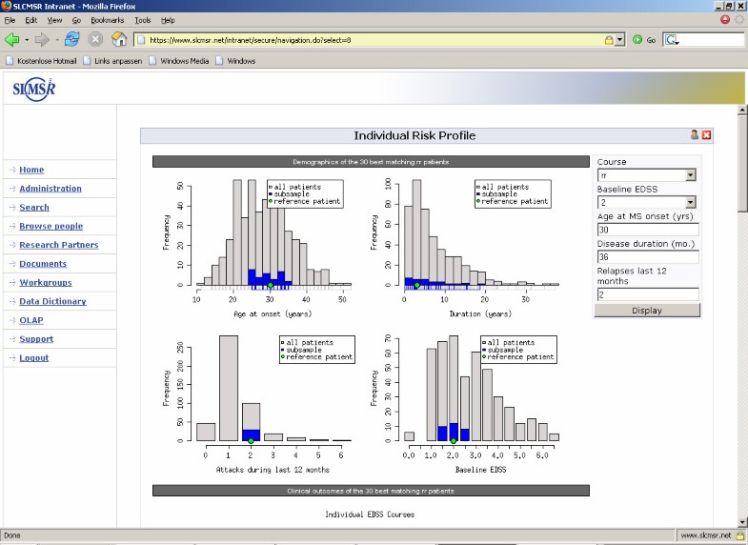Screen dimensions: 748x545
Task: Click the Age at MS onset field
Action: point(648,230)
